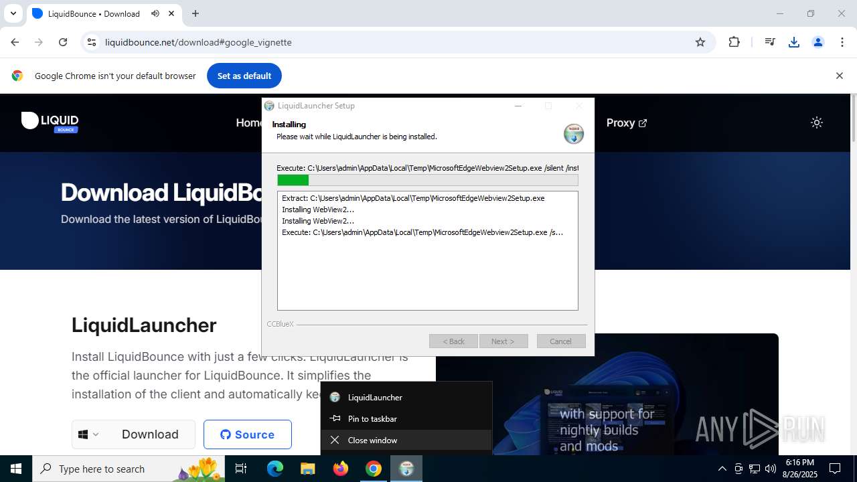Open the Chrome profile avatar
Screen dimensions: 857x482
pos(818,42)
